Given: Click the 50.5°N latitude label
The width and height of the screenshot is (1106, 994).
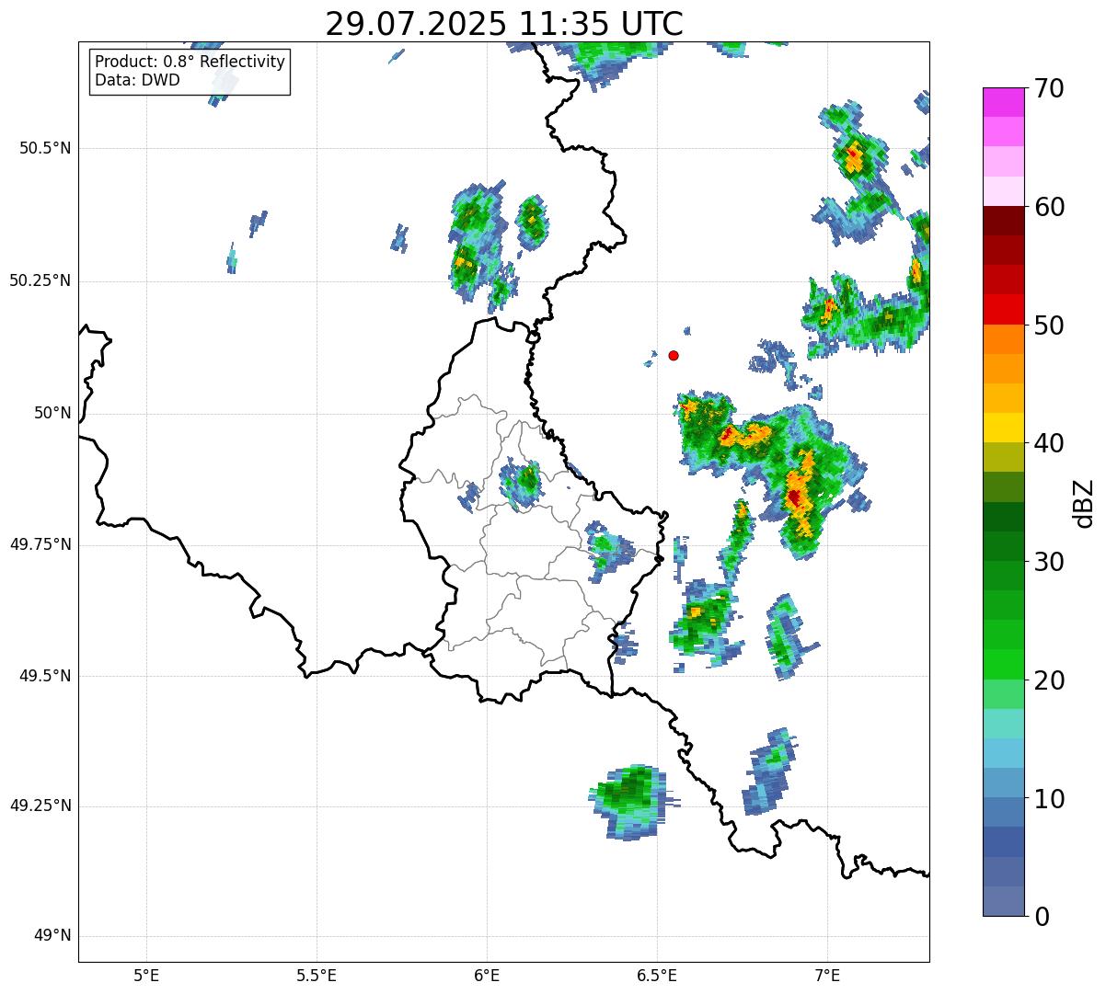Looking at the screenshot, I should (x=45, y=148).
